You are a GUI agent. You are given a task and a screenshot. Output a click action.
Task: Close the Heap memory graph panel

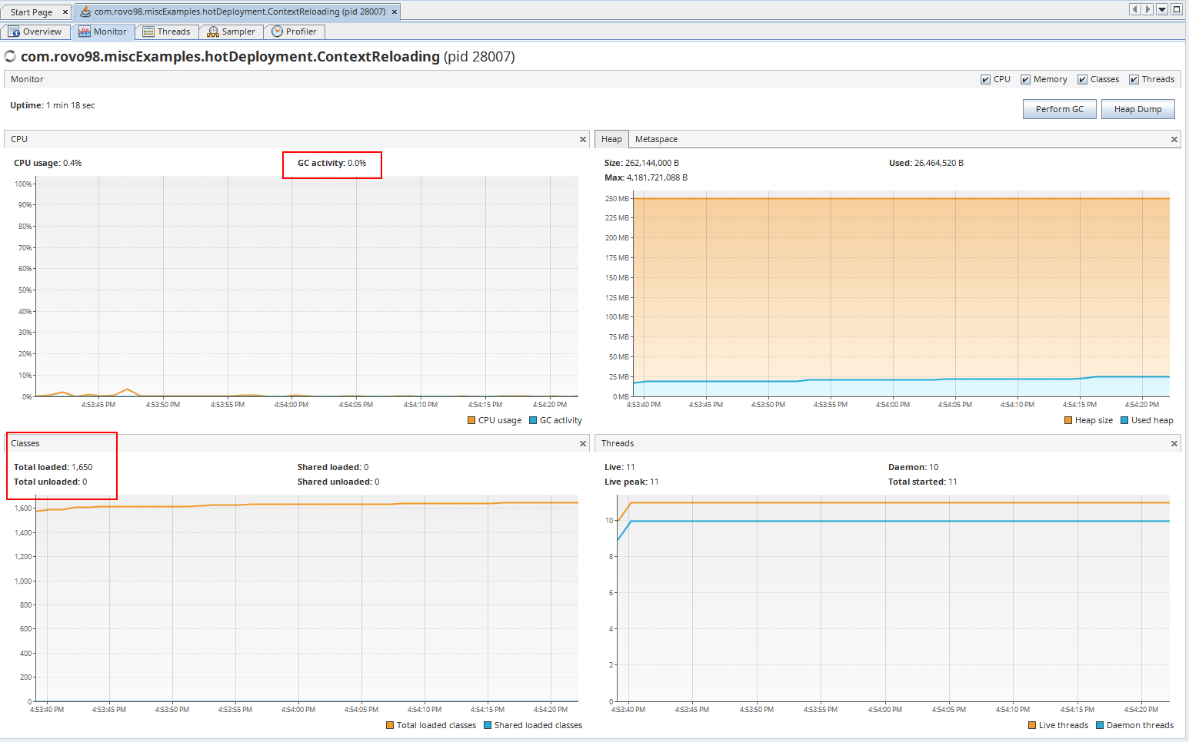click(x=1174, y=140)
